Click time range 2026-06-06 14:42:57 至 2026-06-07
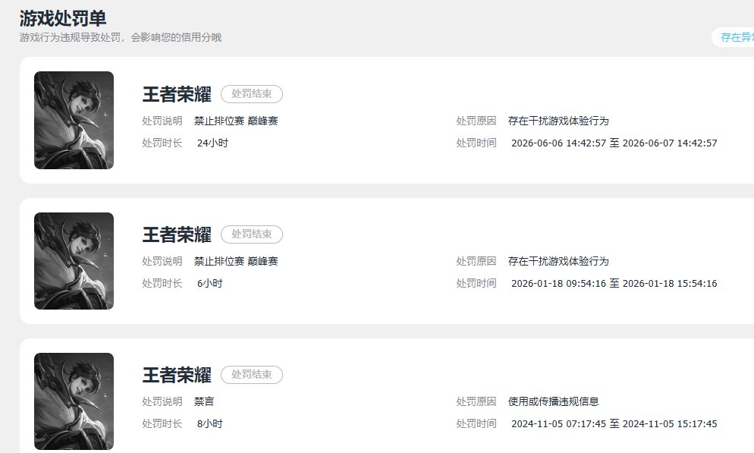Viewport: 754px width, 453px height. coord(614,143)
